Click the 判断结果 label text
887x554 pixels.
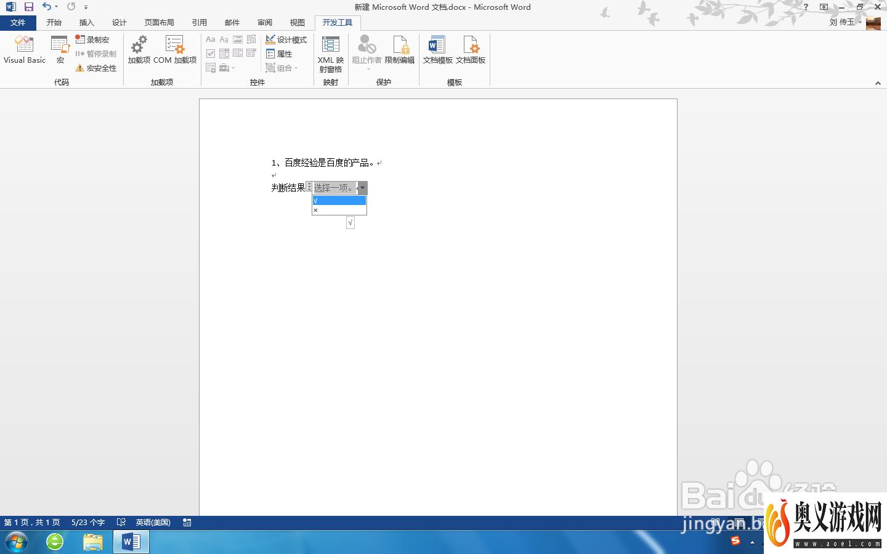[x=288, y=188]
